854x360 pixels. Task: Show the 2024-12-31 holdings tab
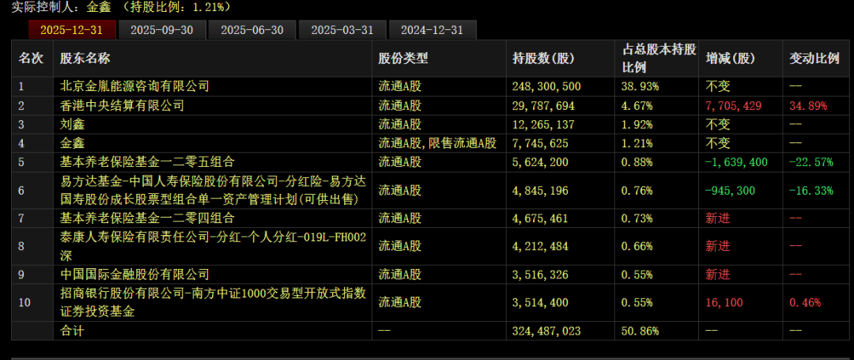pos(433,30)
